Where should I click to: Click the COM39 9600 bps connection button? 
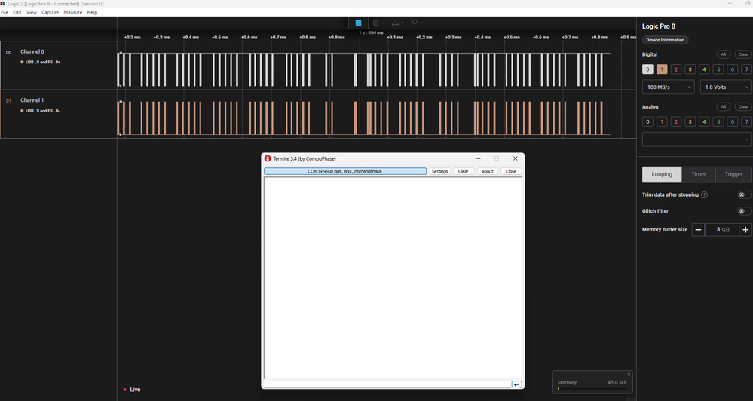344,171
